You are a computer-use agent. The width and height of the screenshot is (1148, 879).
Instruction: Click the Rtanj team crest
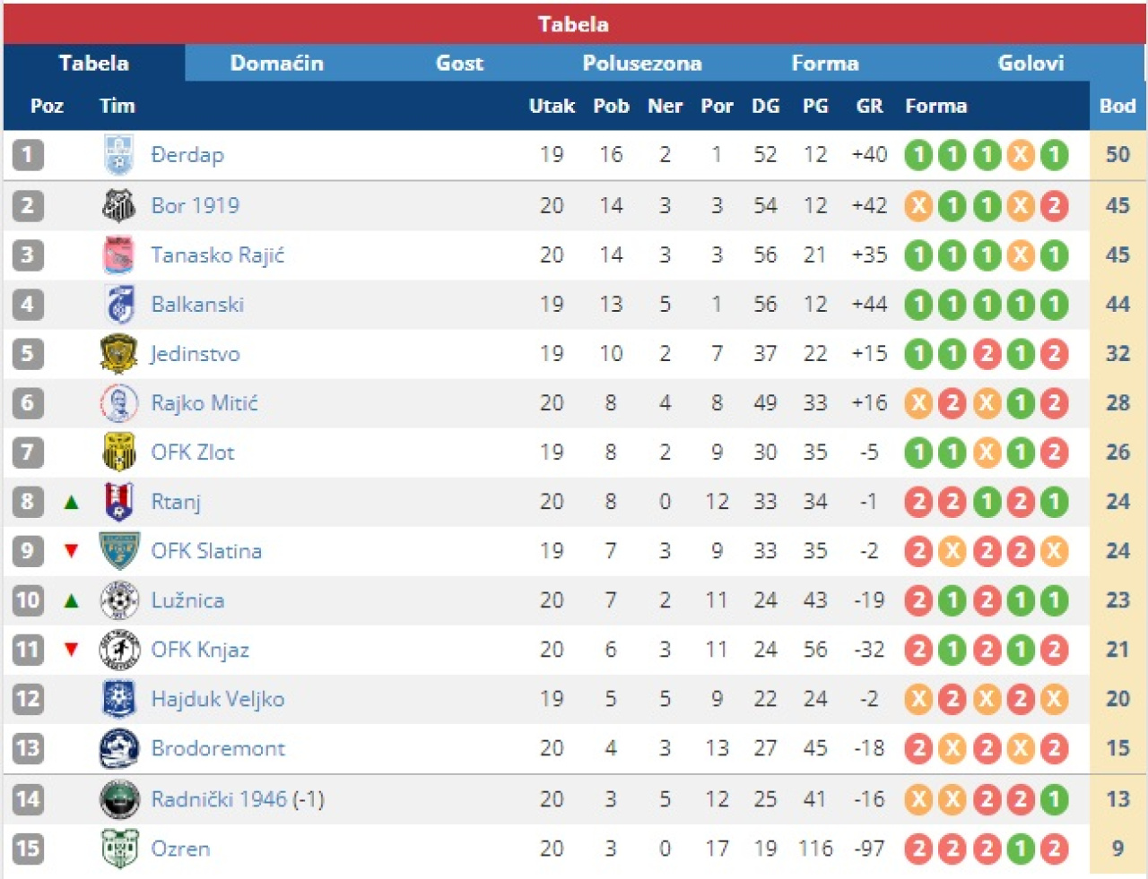coord(118,502)
